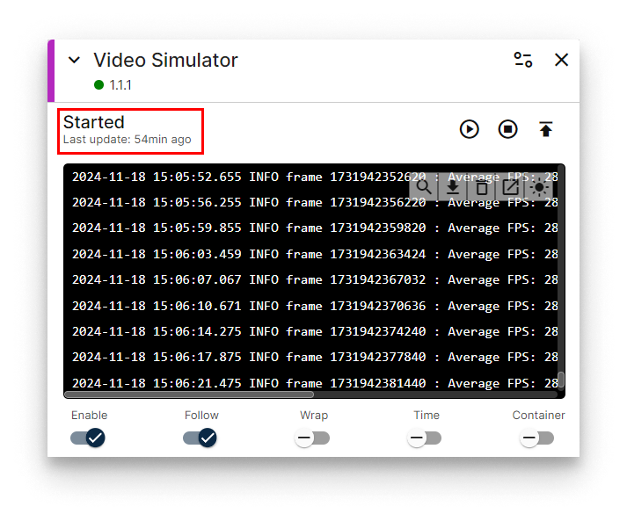Select log line at 15:05:56.255
The height and width of the screenshot is (514, 627).
(x=315, y=202)
